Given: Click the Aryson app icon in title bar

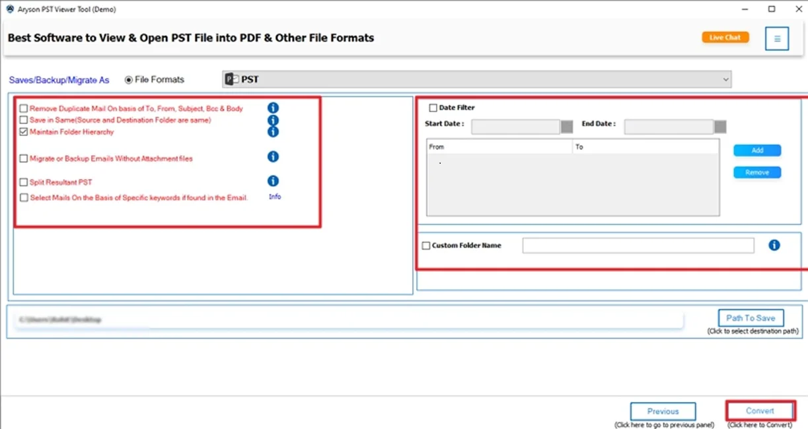Looking at the screenshot, I should coord(9,9).
